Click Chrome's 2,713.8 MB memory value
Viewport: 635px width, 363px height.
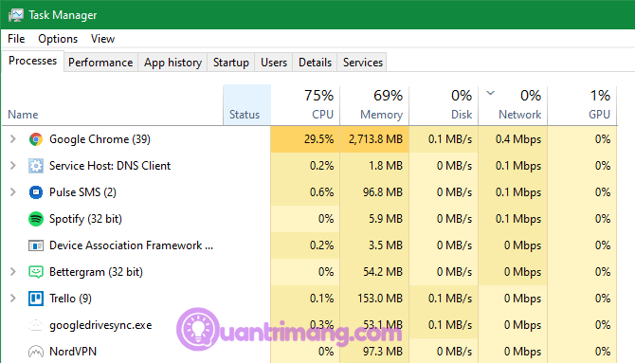375,139
